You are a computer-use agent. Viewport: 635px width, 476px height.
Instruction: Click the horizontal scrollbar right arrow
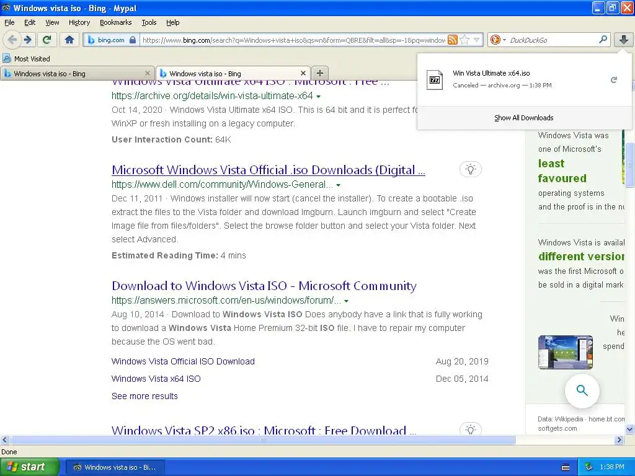(x=619, y=439)
